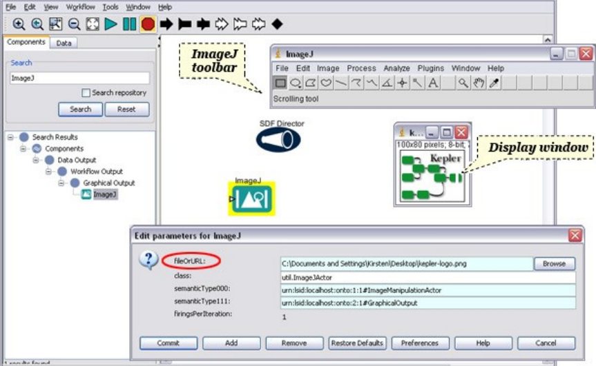The height and width of the screenshot is (366, 596).
Task: Click the search text field containing ImageJ
Action: (79, 78)
